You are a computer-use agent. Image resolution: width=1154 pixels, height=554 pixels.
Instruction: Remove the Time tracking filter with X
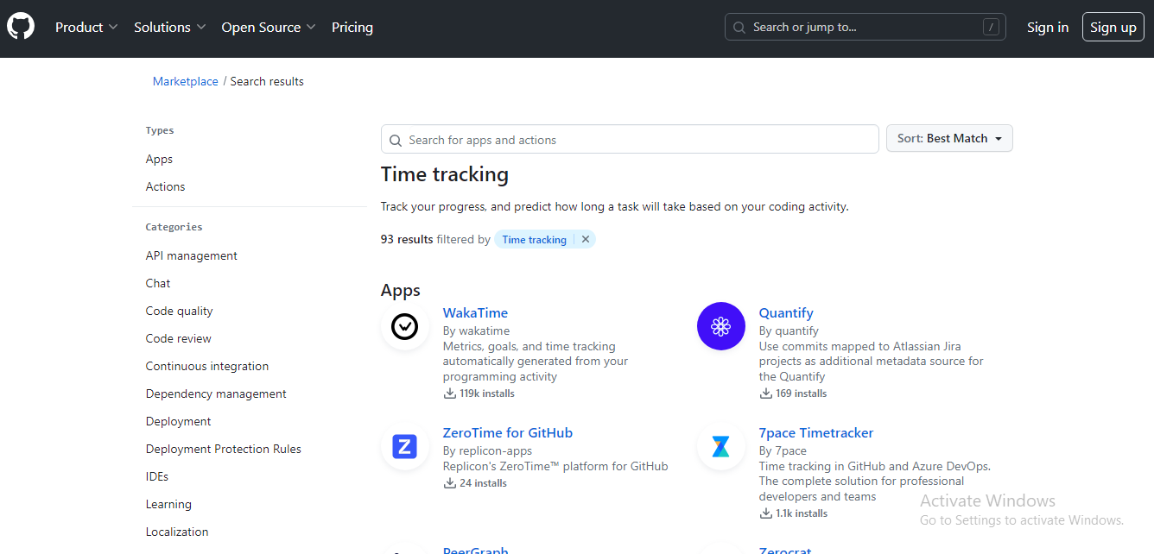tap(586, 240)
